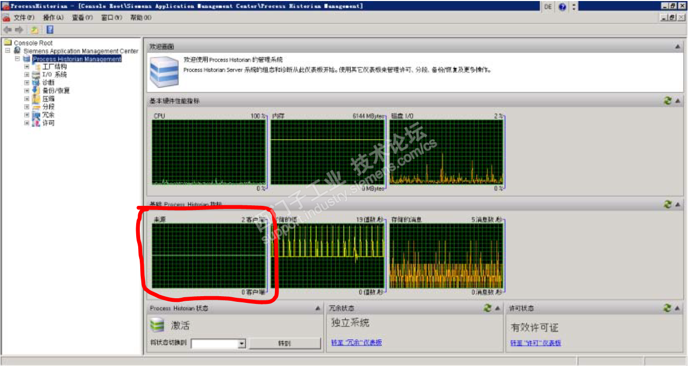Refresh the 基本硬件性能指标 panel

(667, 101)
